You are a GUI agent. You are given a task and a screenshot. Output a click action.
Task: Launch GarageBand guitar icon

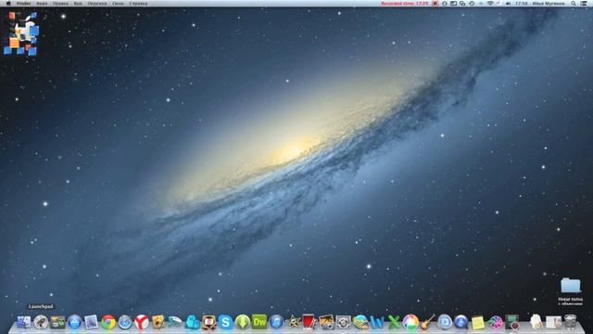[427, 322]
